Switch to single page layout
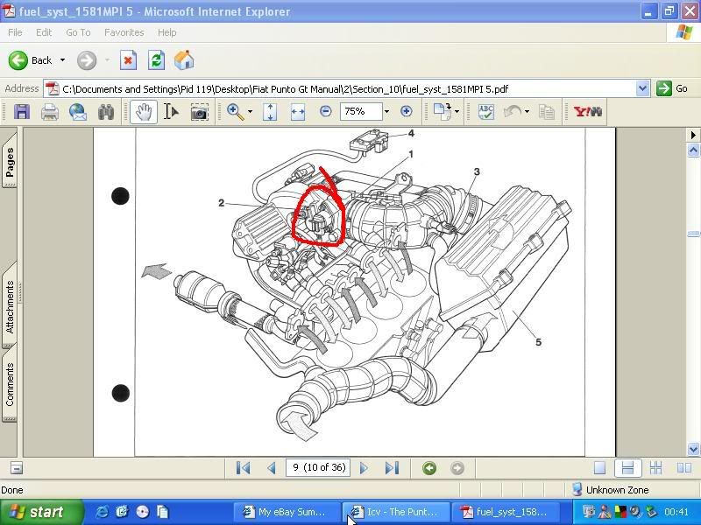This screenshot has width=701, height=525. (x=600, y=468)
